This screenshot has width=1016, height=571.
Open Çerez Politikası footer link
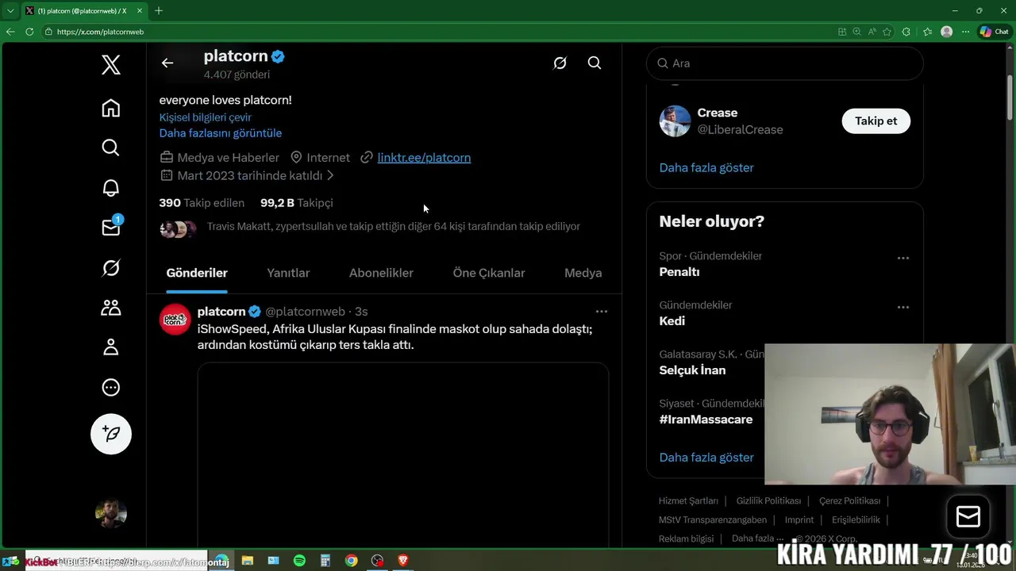coord(850,501)
